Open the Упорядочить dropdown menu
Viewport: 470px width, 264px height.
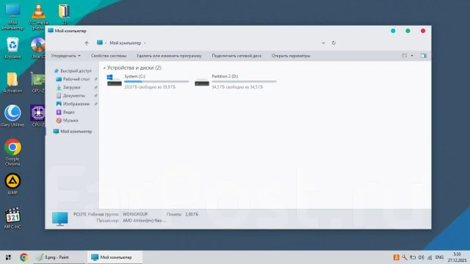[65, 56]
